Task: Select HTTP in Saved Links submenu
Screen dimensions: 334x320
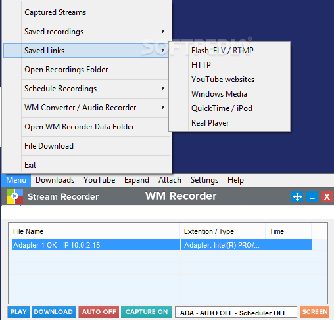Action: (229, 65)
